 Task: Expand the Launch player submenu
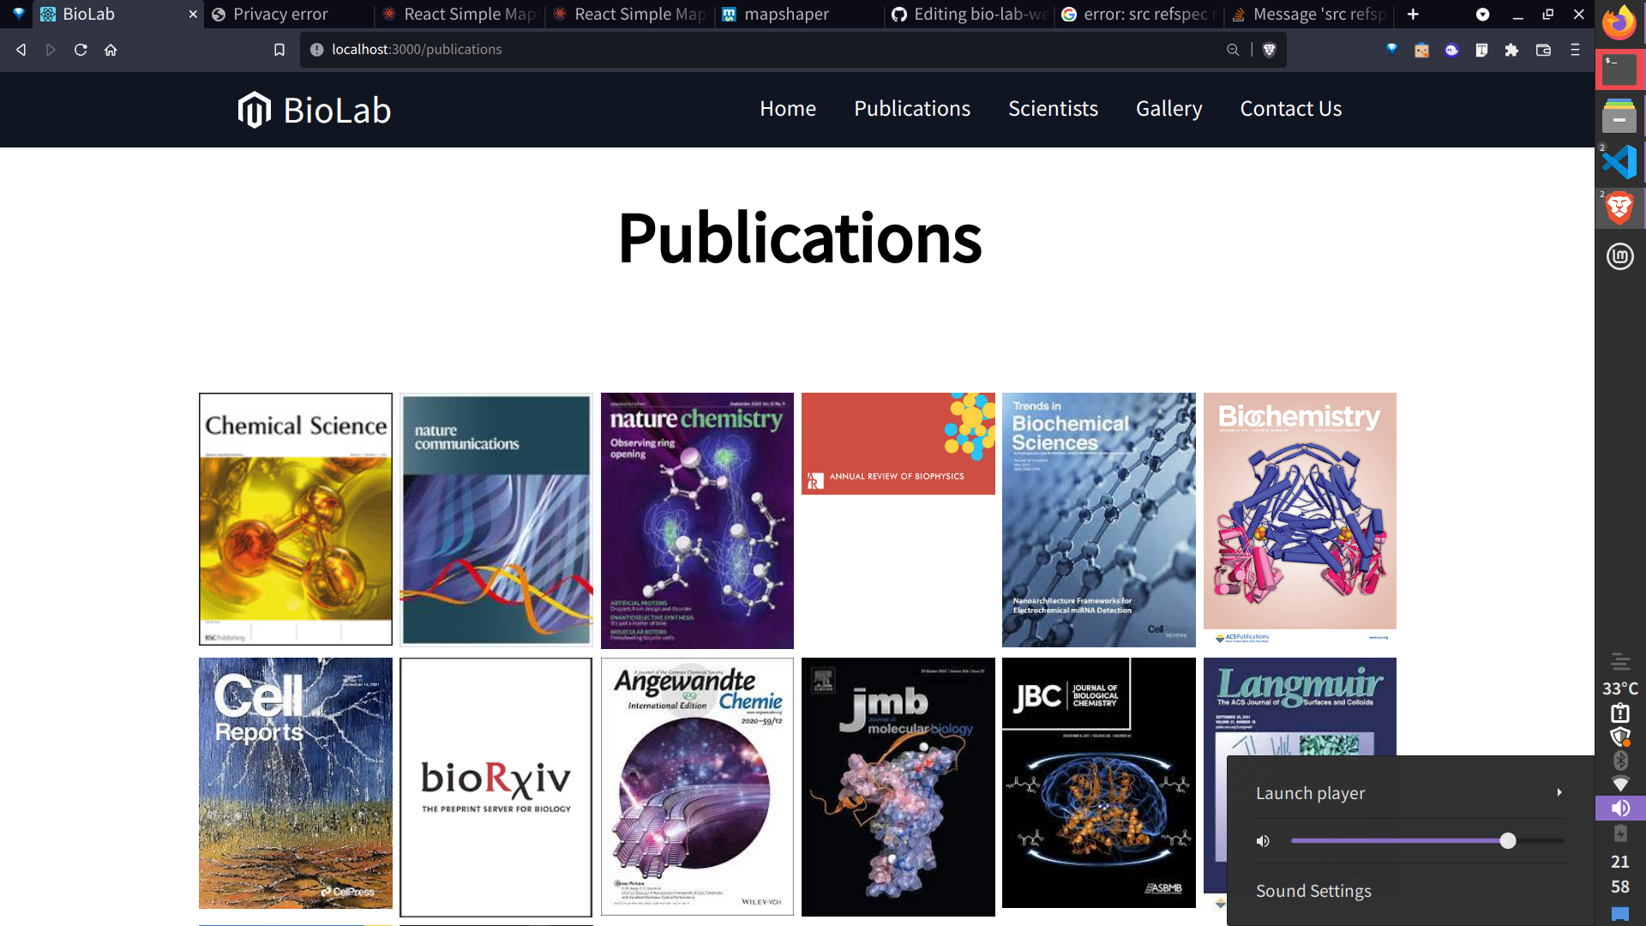(x=1409, y=793)
